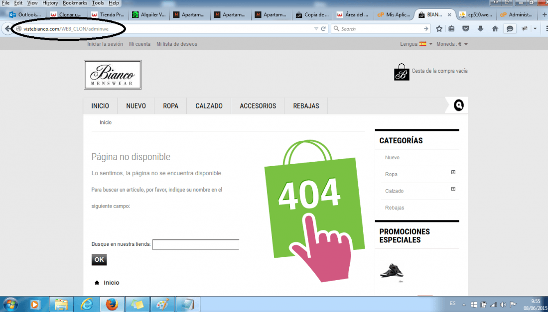Open the Help menu
The width and height of the screenshot is (548, 312).
pyautogui.click(x=114, y=3)
